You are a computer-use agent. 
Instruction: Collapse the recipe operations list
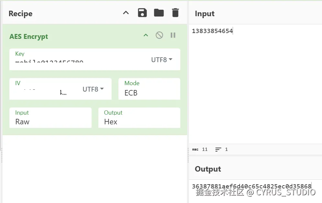coord(126,13)
